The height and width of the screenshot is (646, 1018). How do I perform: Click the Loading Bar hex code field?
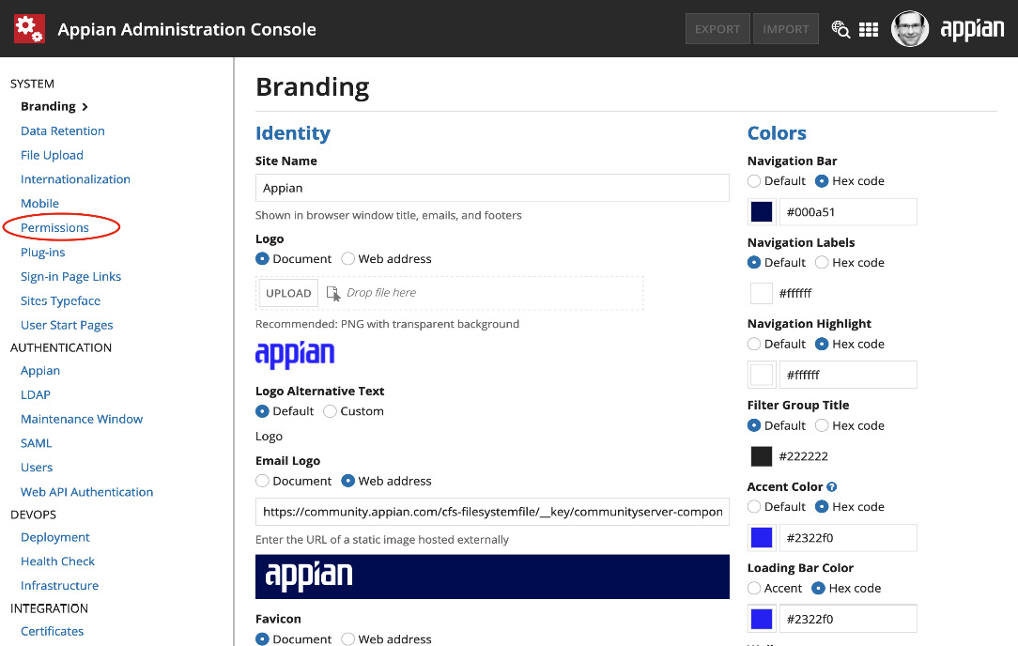coord(848,619)
